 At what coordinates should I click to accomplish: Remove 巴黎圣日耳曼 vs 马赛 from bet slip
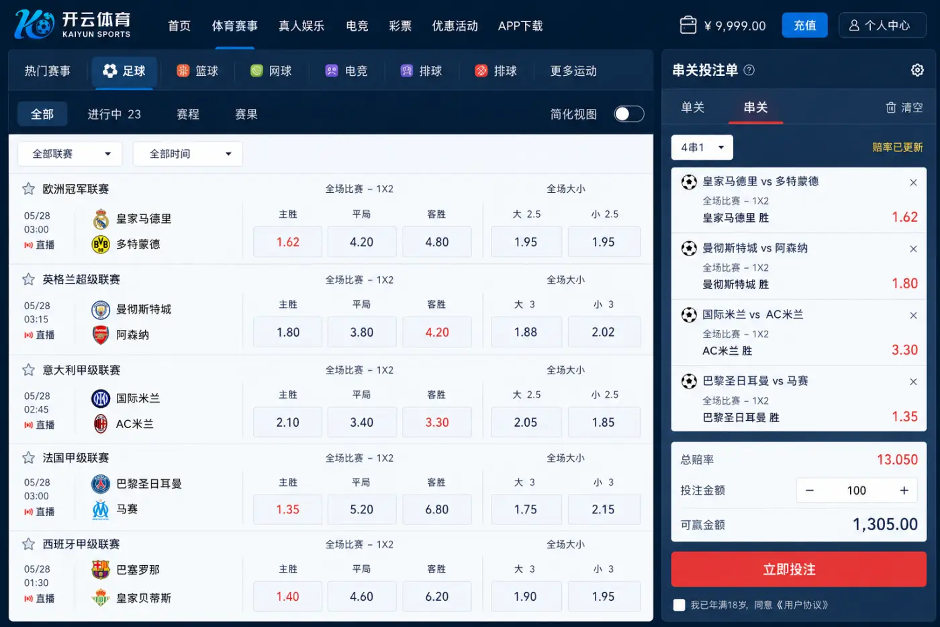pos(913,382)
